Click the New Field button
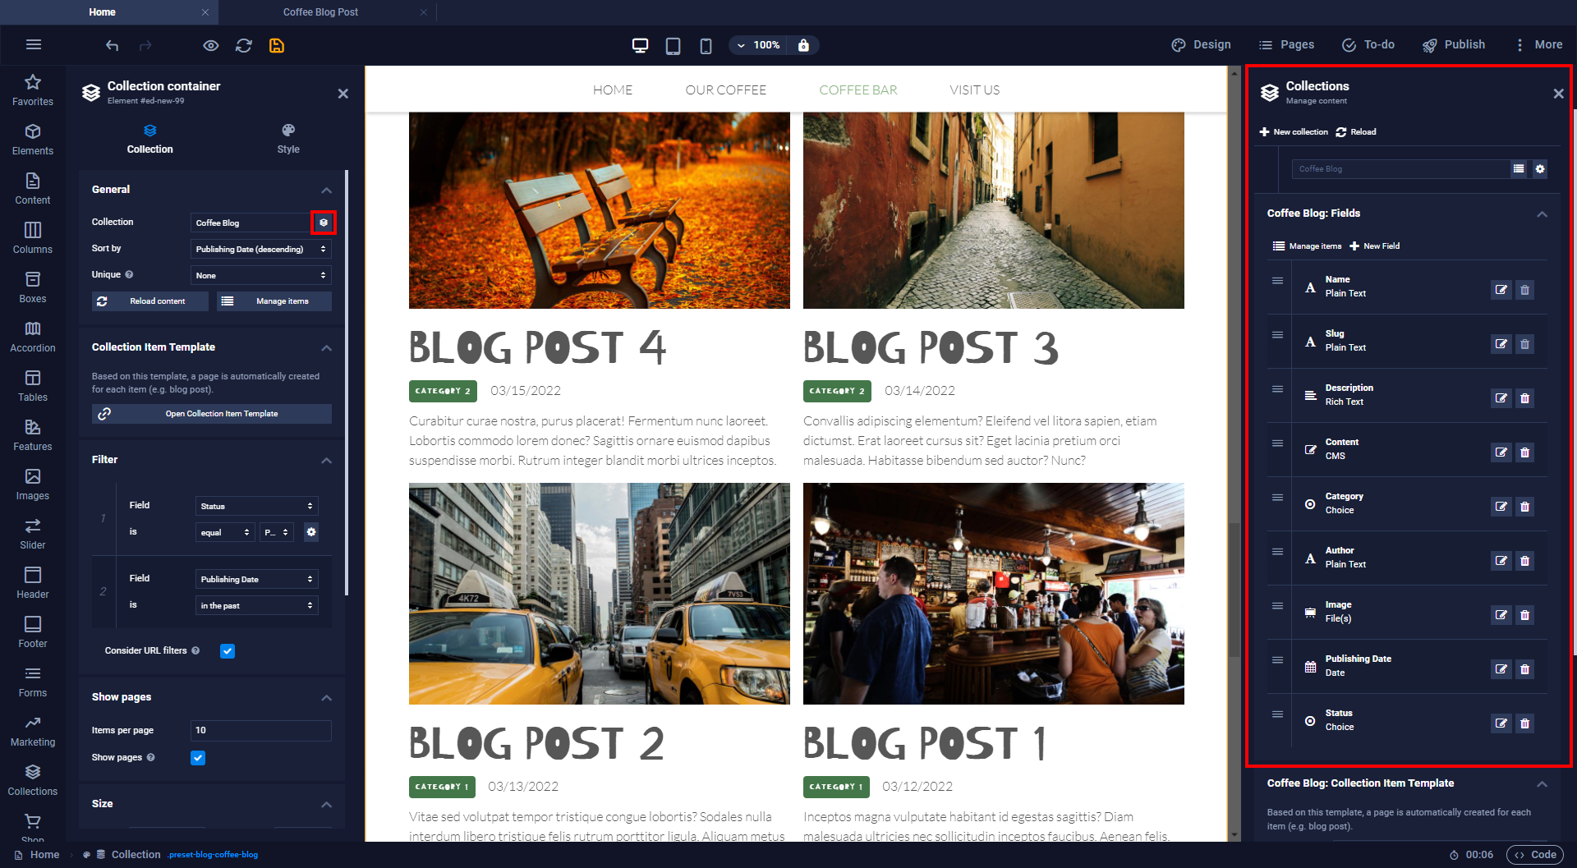1577x868 pixels. tap(1374, 246)
